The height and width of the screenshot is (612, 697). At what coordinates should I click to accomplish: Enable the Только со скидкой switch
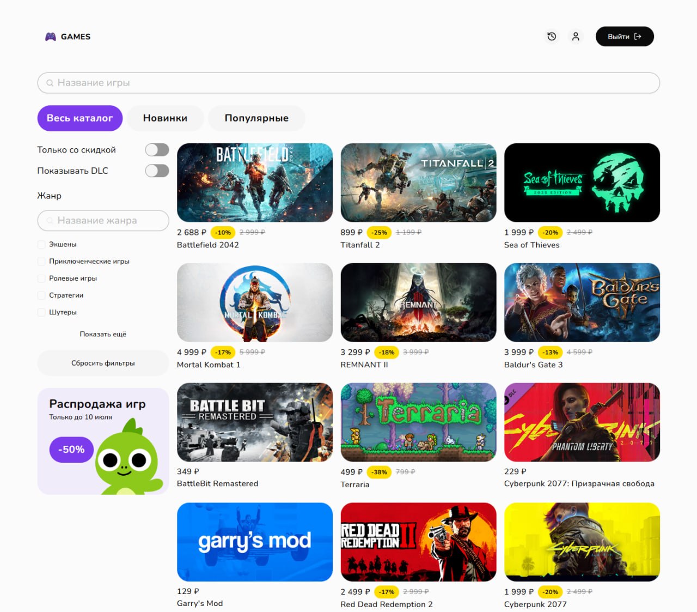[157, 150]
